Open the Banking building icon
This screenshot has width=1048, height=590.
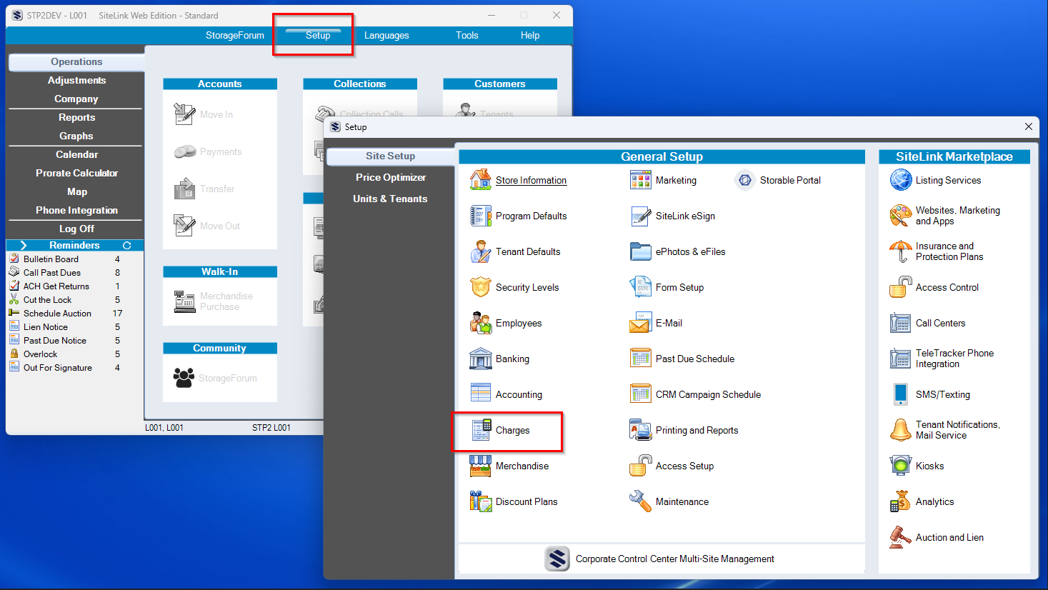481,359
